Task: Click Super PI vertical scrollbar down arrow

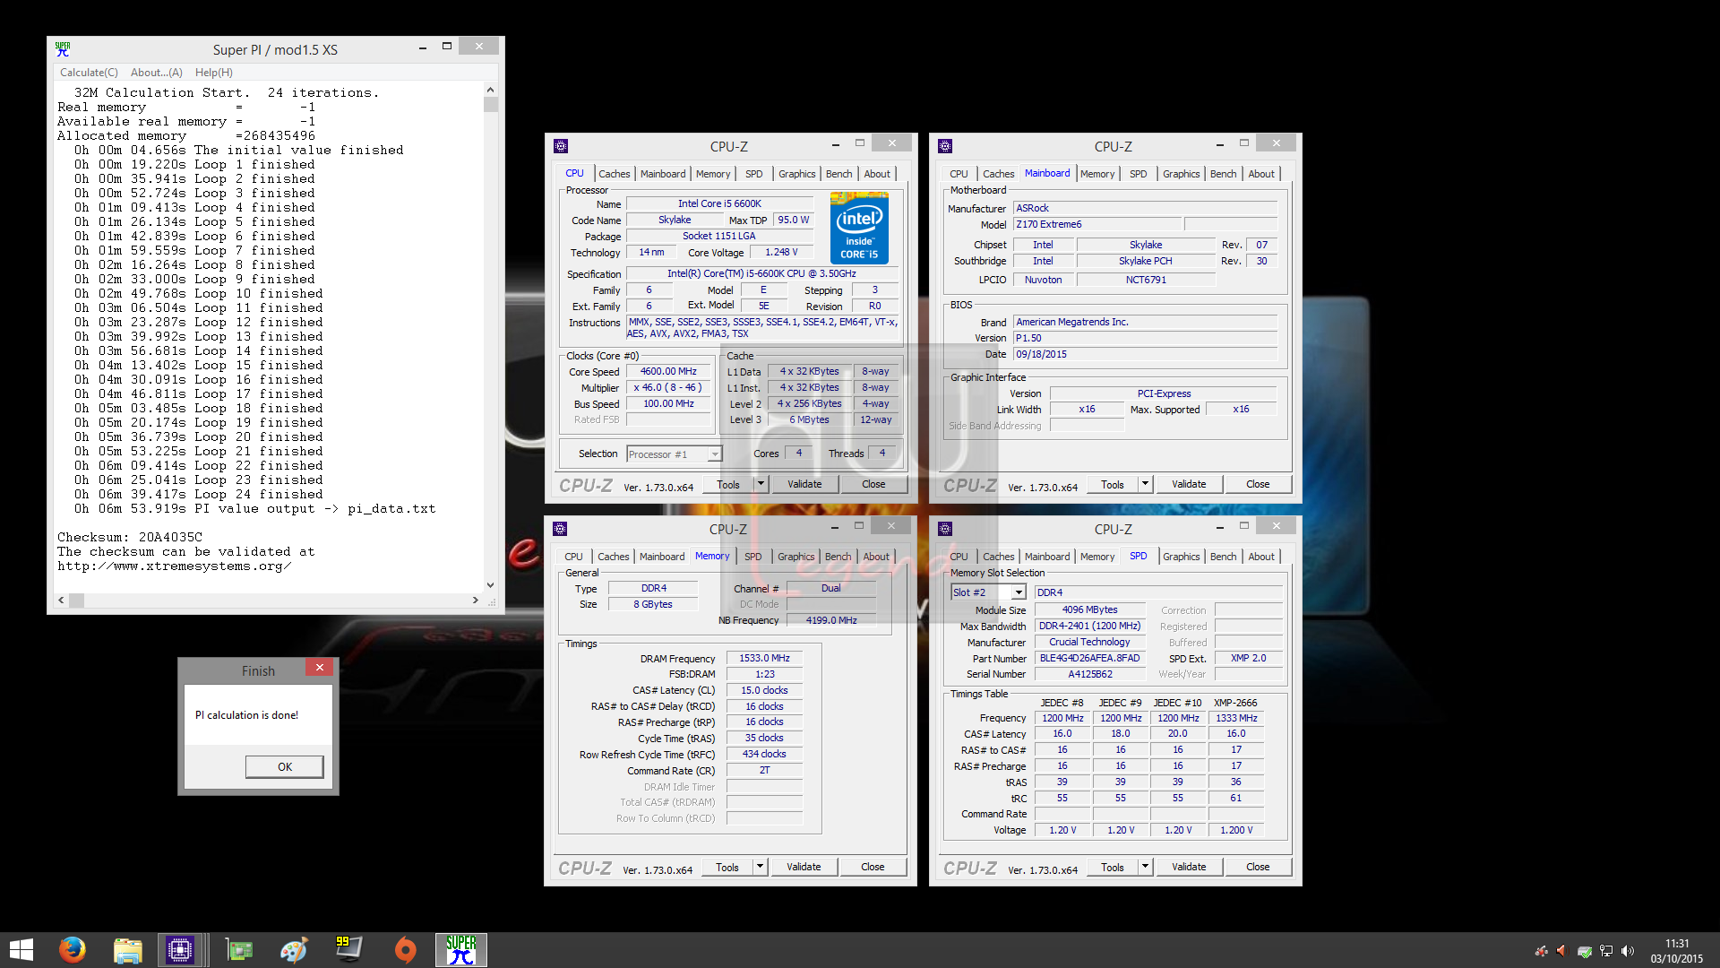Action: coord(490,585)
